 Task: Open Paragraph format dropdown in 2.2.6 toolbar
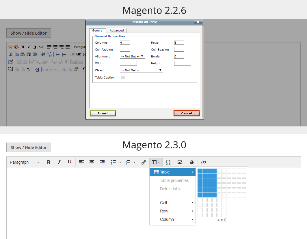click(x=79, y=47)
